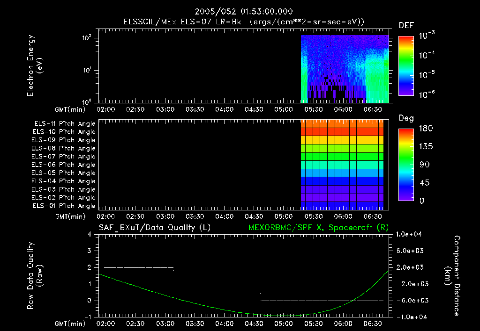Viewport: 480px width, 331px height.
Task: Select the ELSSCIL/MEx ELS-07 LR-Bk plot title
Action: click(x=244, y=22)
